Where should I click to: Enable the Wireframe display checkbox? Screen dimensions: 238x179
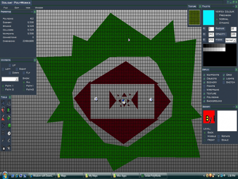click(204, 90)
